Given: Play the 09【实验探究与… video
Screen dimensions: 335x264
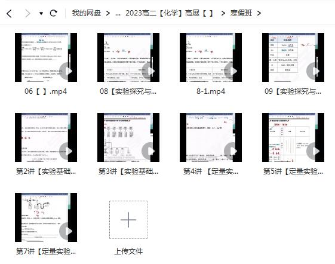Looking at the screenshot, I should pyautogui.click(x=293, y=57).
